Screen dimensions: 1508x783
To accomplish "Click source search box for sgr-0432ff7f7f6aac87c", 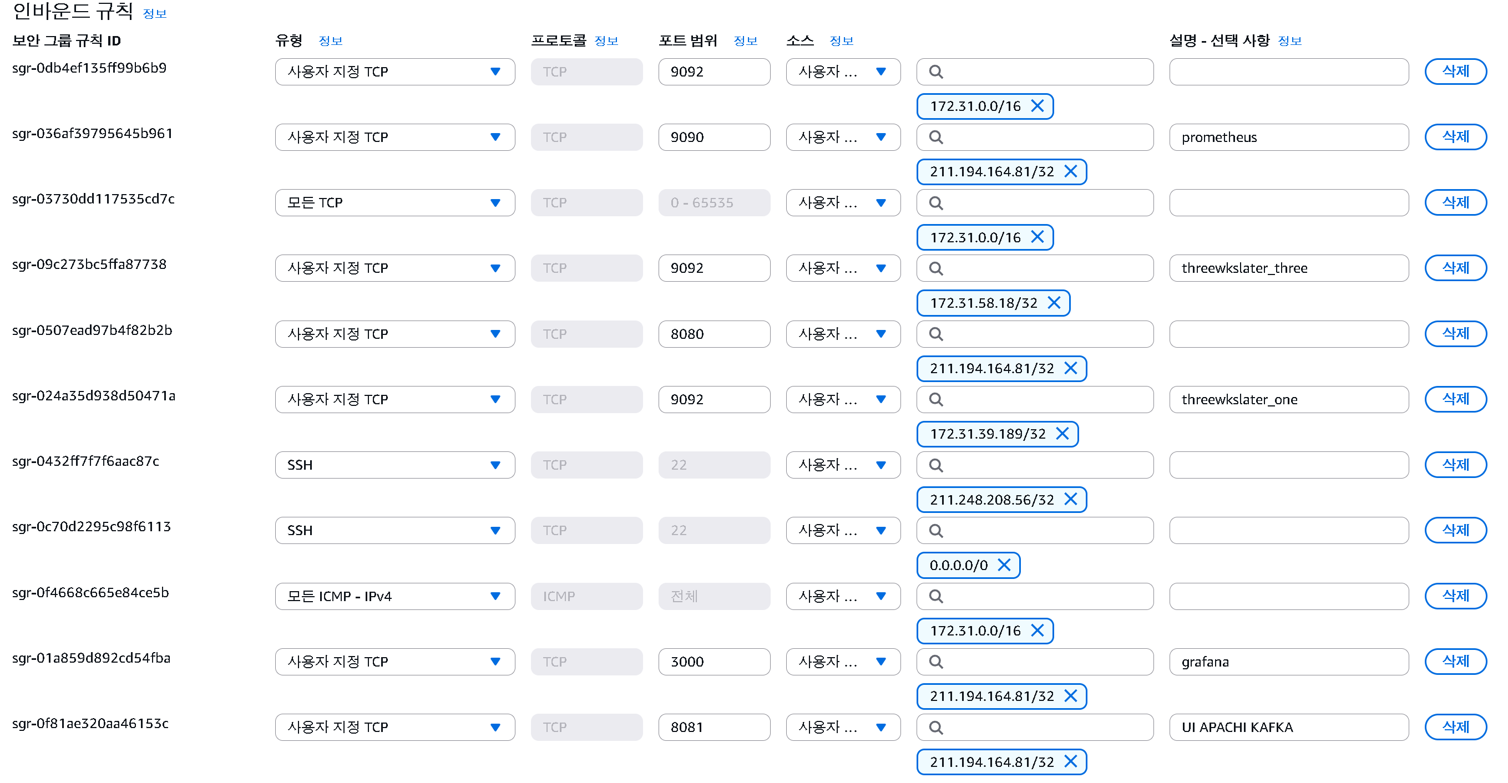I will pyautogui.click(x=1035, y=465).
